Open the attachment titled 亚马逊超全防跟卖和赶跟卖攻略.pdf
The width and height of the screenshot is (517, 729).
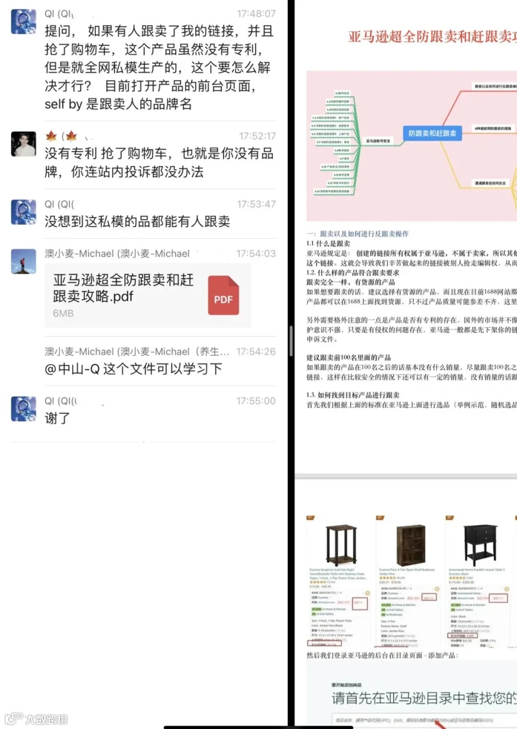coord(148,296)
